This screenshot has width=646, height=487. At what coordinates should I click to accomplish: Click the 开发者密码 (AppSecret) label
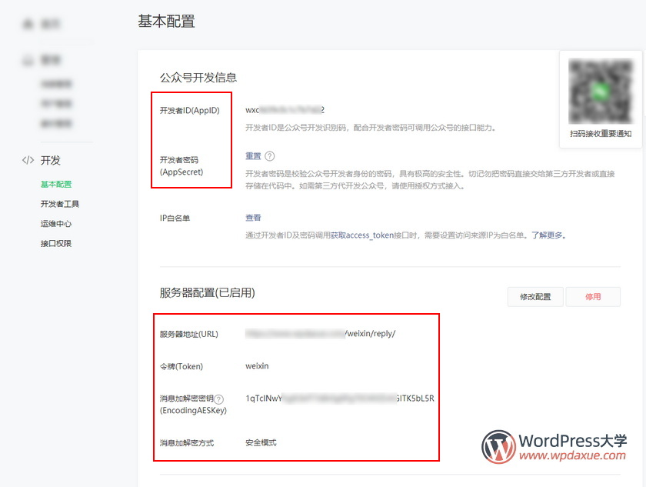click(181, 165)
